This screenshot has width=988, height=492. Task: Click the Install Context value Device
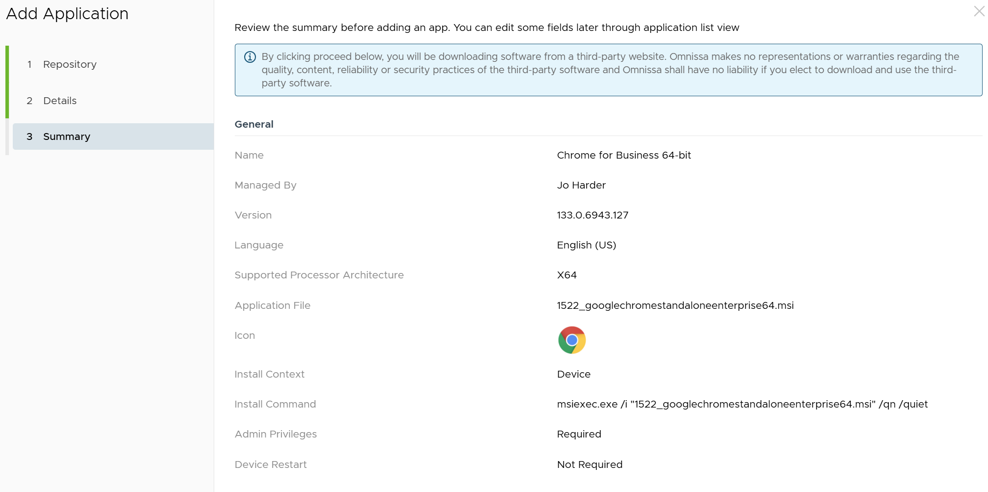click(573, 374)
